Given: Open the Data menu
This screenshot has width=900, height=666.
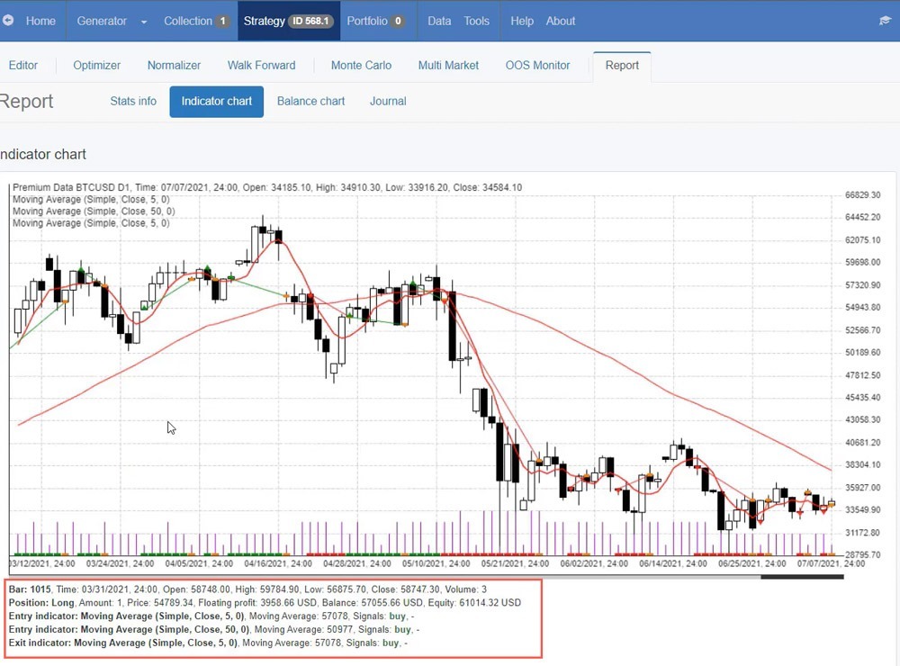Looking at the screenshot, I should (x=439, y=21).
